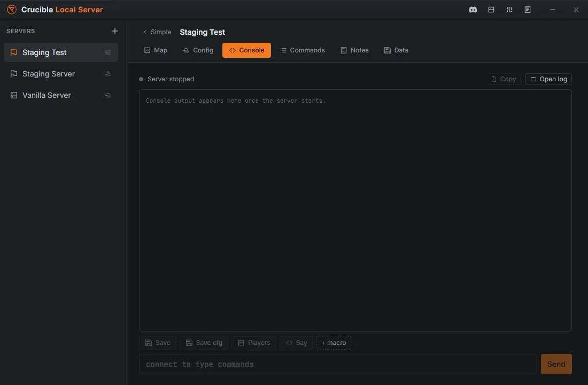Viewport: 588px width, 385px height.
Task: Open settings sliders for Staging Server
Action: [x=108, y=74]
